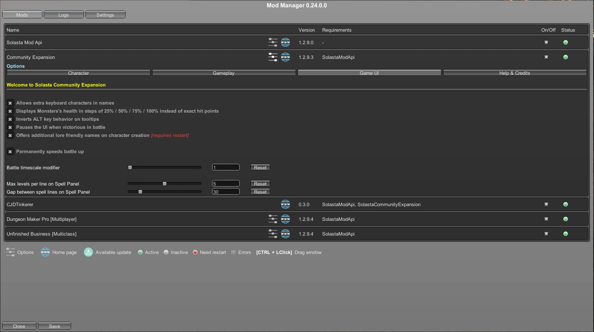Select the Gameplay options tab

click(224, 73)
